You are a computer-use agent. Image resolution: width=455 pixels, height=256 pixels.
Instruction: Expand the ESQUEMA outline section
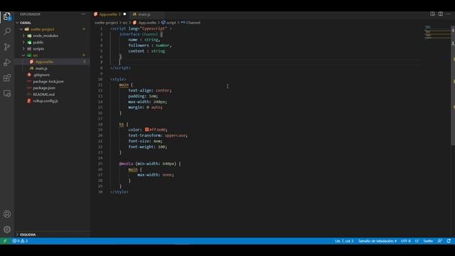tap(17, 235)
